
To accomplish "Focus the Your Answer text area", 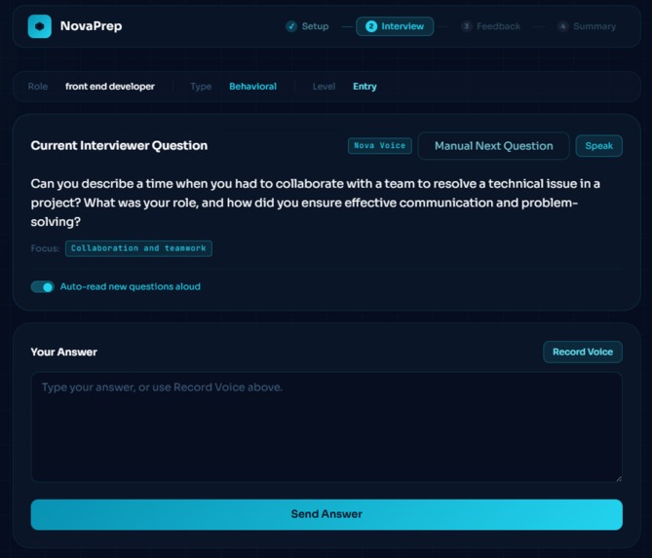I will [326, 428].
